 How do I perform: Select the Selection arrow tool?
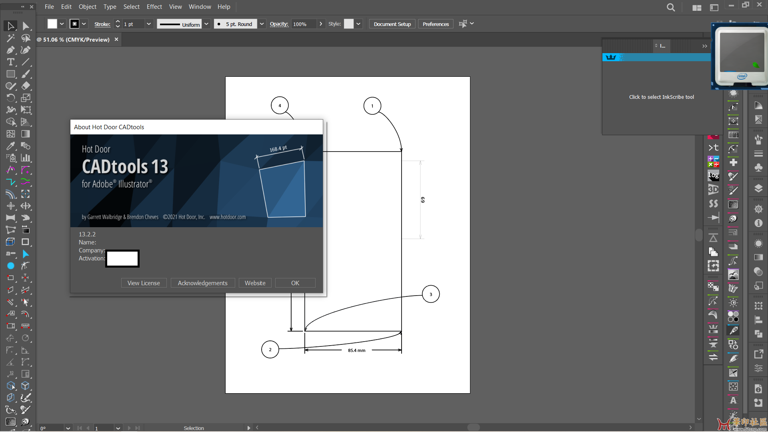[x=11, y=26]
